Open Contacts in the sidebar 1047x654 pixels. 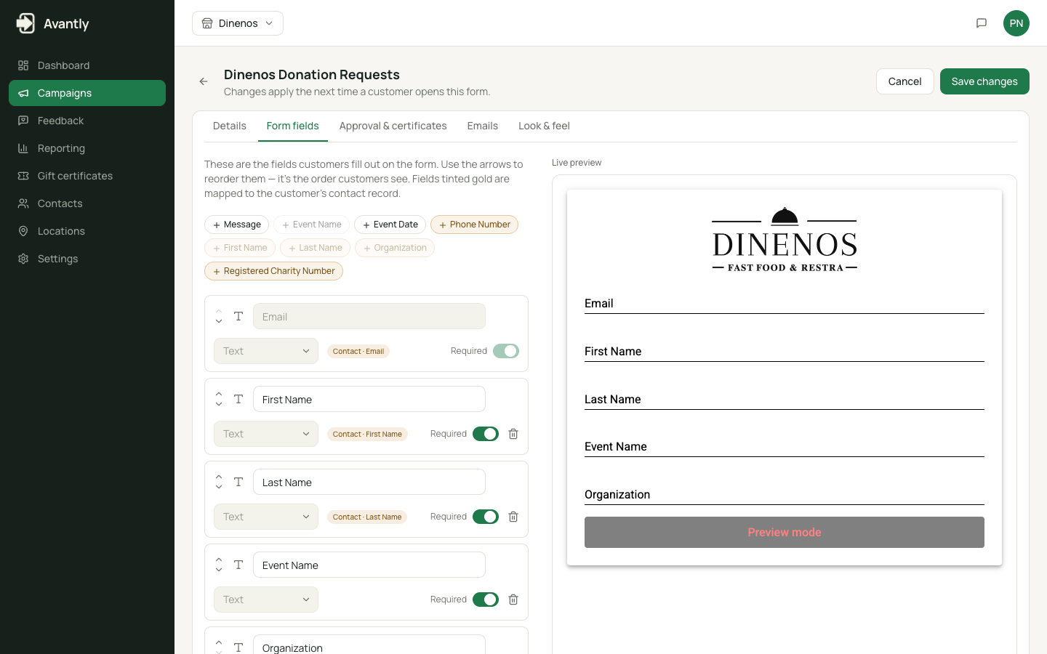[87, 203]
